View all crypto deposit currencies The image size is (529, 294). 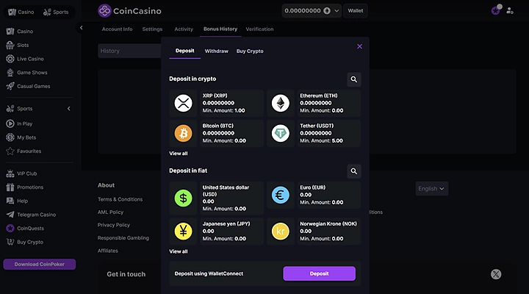click(178, 154)
